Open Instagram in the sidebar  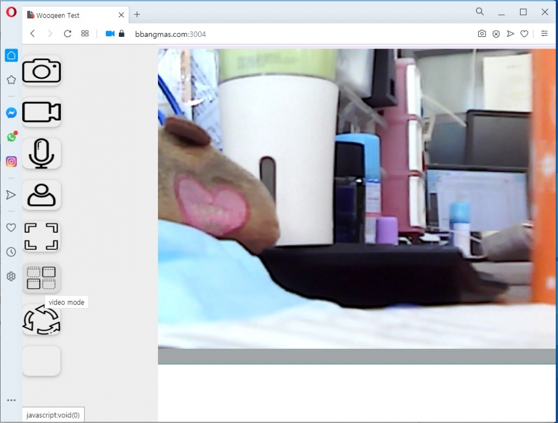click(11, 161)
